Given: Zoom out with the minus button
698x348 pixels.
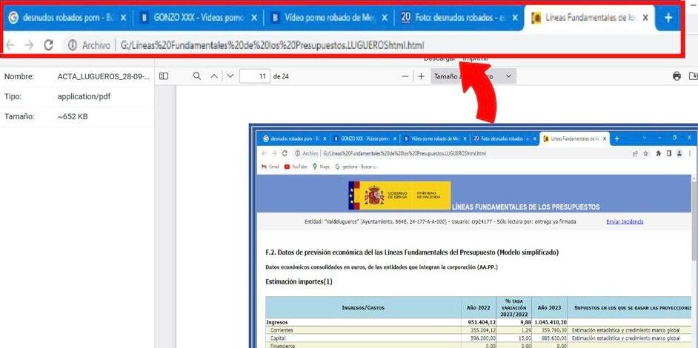Looking at the screenshot, I should pyautogui.click(x=405, y=76).
